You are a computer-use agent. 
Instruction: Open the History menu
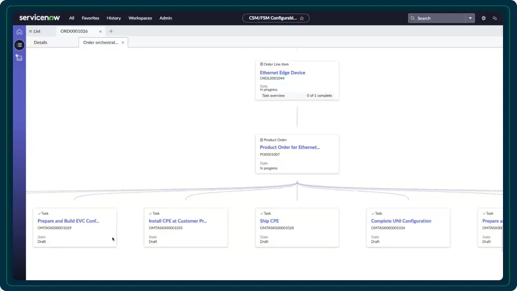(x=114, y=18)
